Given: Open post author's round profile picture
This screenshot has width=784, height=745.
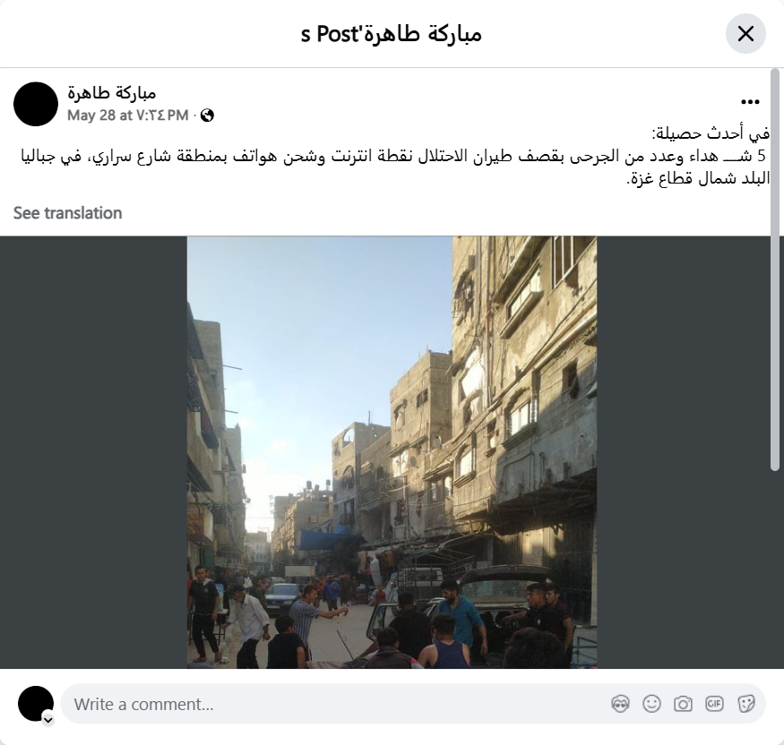Looking at the screenshot, I should 36,104.
